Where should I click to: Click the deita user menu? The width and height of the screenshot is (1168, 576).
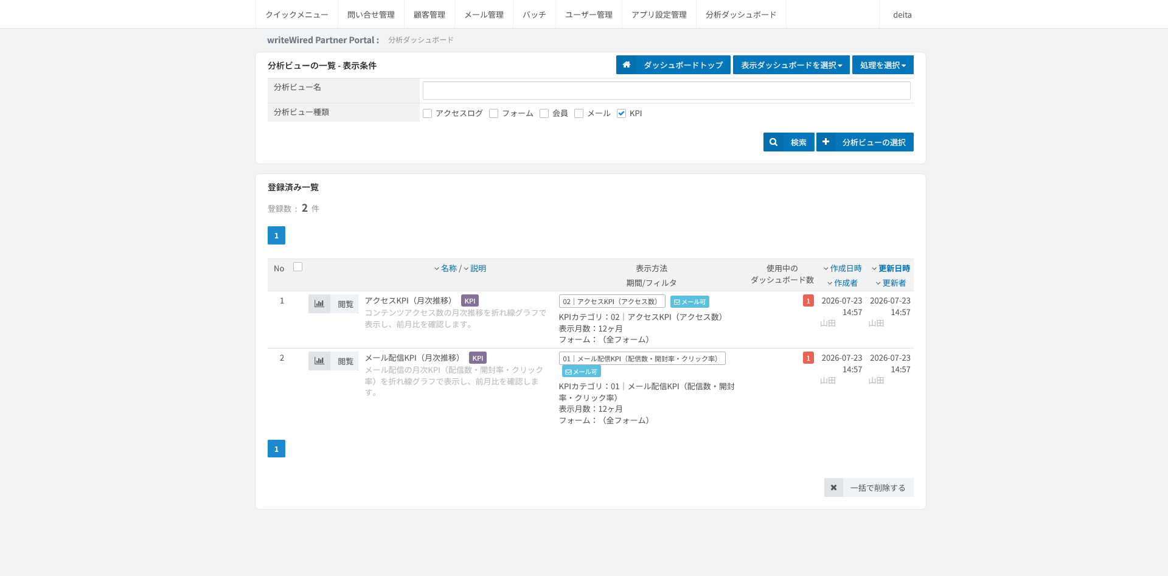point(902,15)
